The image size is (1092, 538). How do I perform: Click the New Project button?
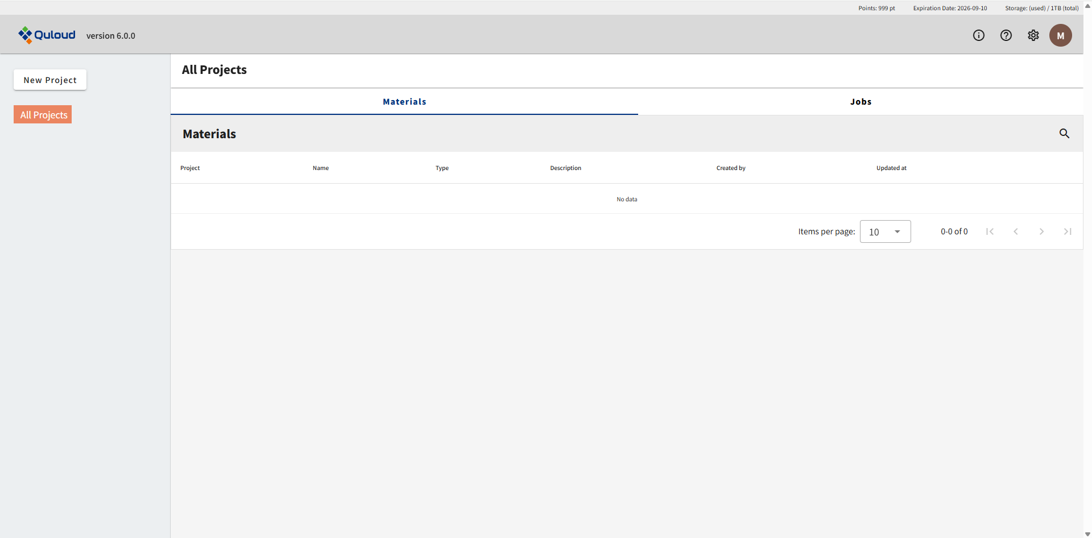click(50, 80)
